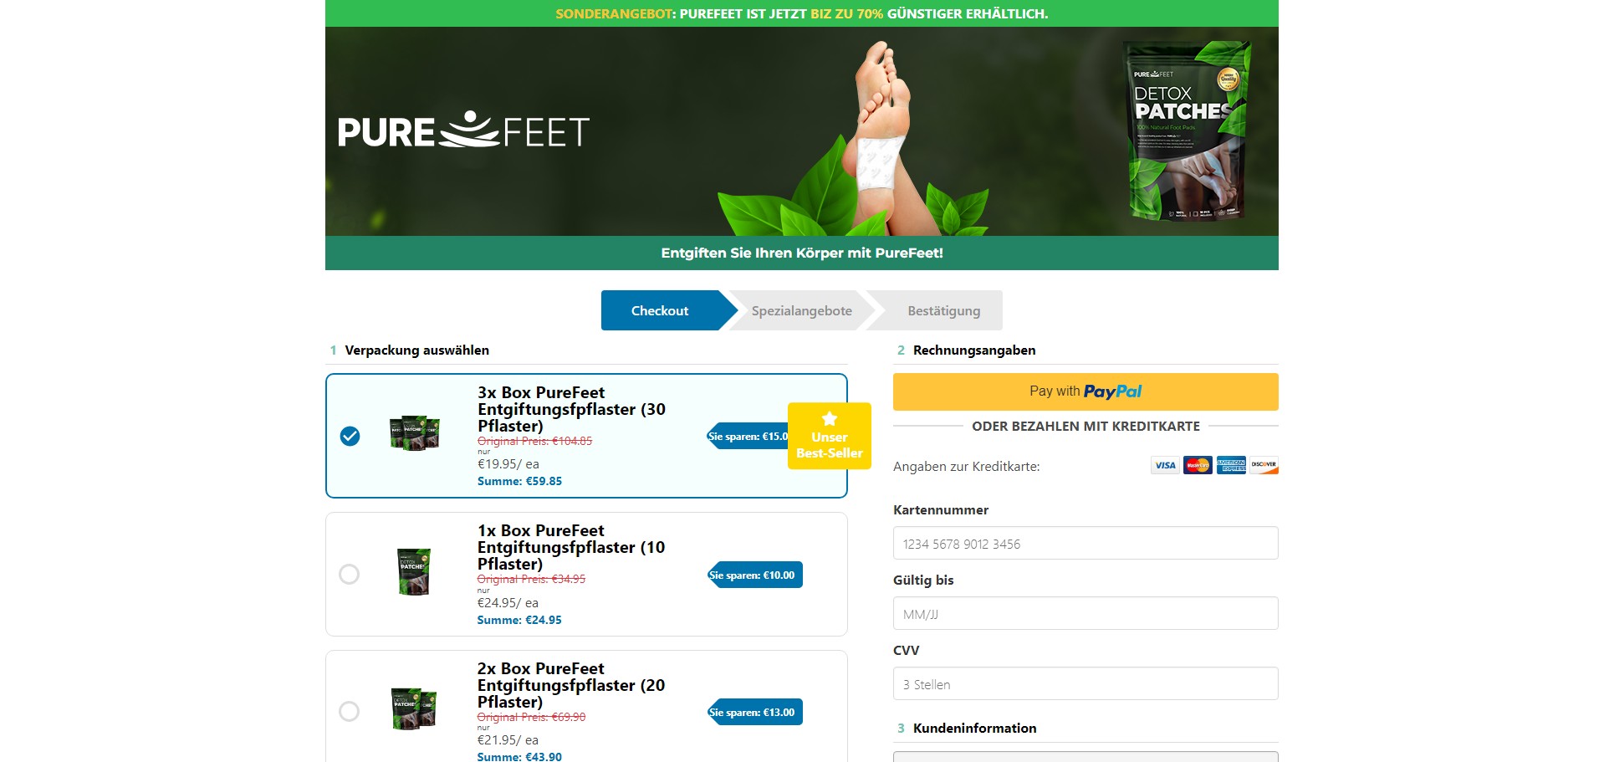Focus the Gültig bis MM/JJ field
The image size is (1604, 762).
pyautogui.click(x=1086, y=613)
